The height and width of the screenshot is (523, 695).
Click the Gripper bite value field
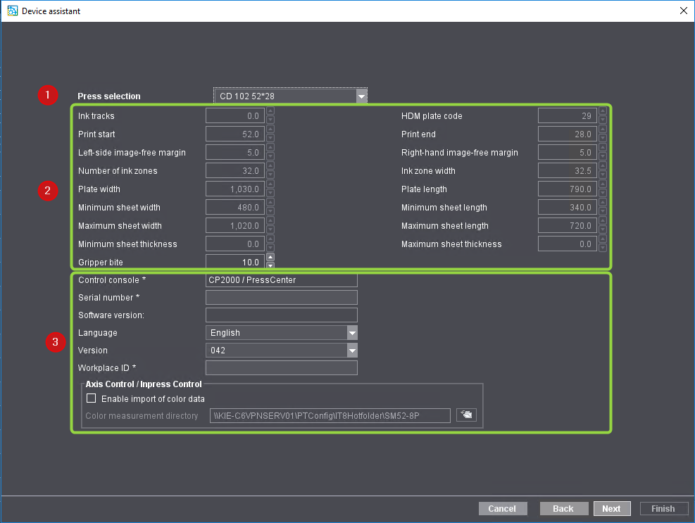click(x=235, y=262)
